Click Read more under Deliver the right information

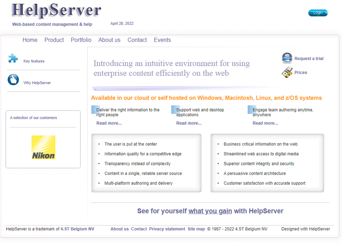click(109, 123)
